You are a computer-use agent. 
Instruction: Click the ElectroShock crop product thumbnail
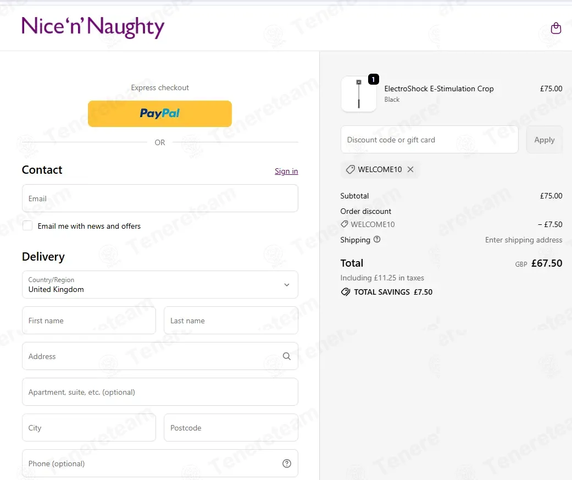(x=359, y=94)
